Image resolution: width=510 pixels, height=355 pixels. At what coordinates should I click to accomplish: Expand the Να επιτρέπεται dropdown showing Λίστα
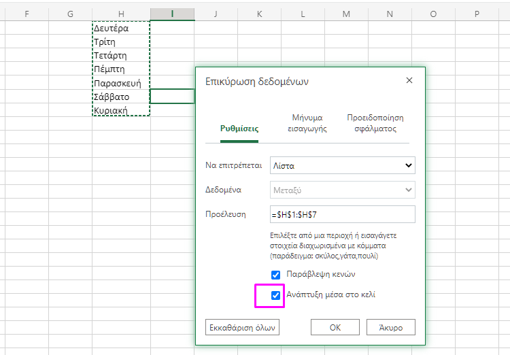tap(343, 165)
